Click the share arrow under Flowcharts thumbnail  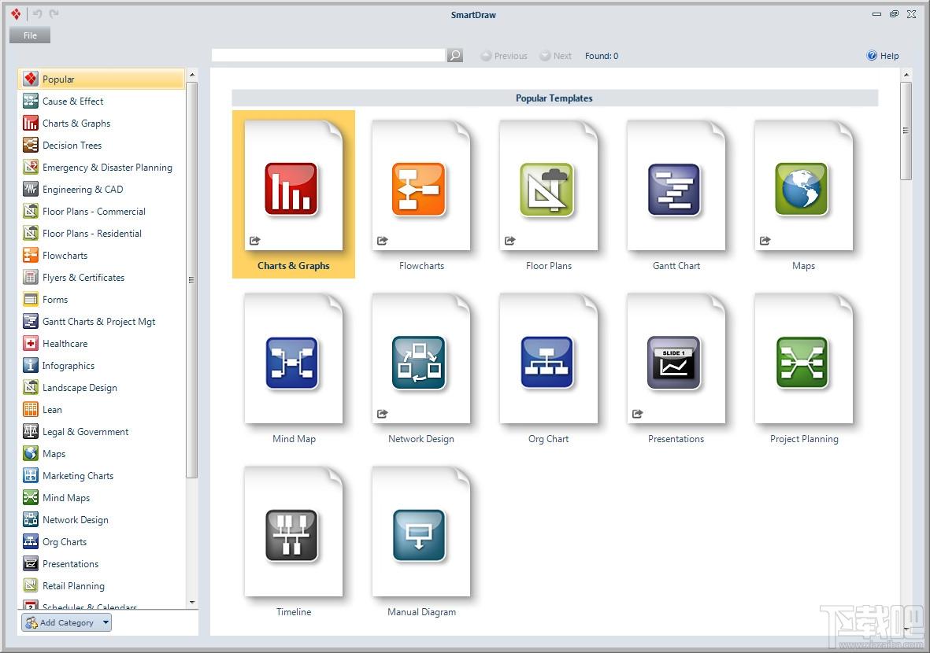pos(383,241)
